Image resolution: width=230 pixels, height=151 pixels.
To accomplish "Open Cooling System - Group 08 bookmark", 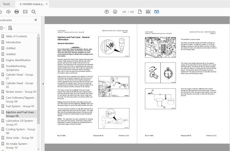I will pos(20,131).
